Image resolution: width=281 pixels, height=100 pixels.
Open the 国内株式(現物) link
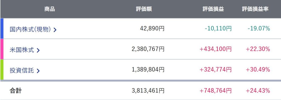point(30,29)
